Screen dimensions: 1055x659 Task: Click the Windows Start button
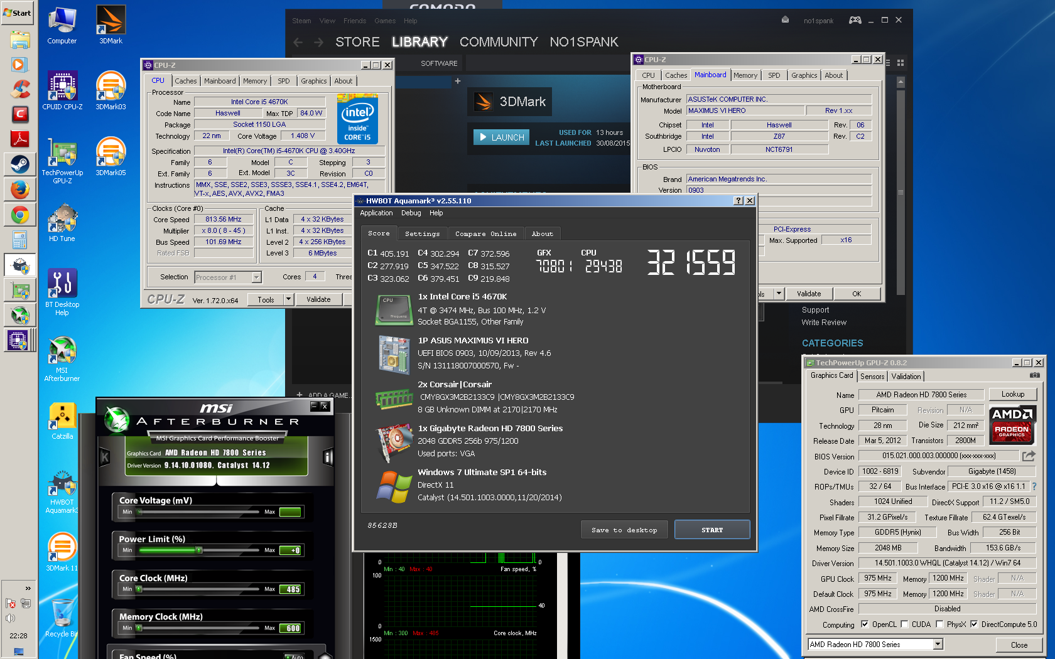[x=18, y=13]
